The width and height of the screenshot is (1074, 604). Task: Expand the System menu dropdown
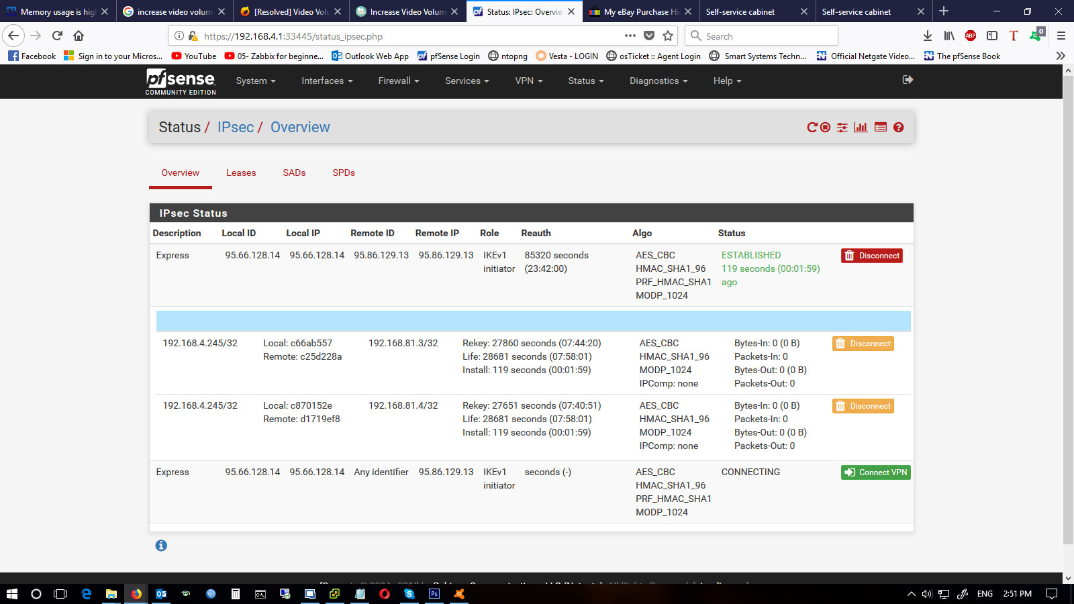click(255, 81)
